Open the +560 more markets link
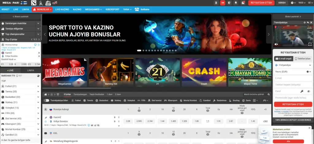This screenshot has width=314, height=144. (265, 121)
